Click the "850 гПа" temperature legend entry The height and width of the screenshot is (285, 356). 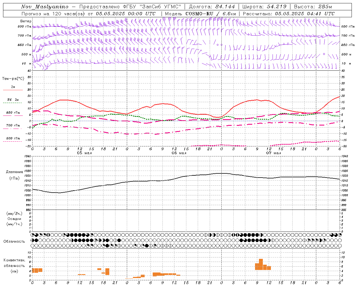pyautogui.click(x=13, y=113)
